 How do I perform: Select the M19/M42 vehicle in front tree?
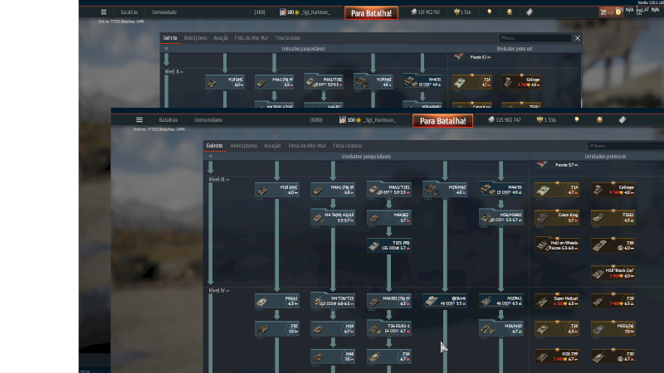click(x=445, y=190)
